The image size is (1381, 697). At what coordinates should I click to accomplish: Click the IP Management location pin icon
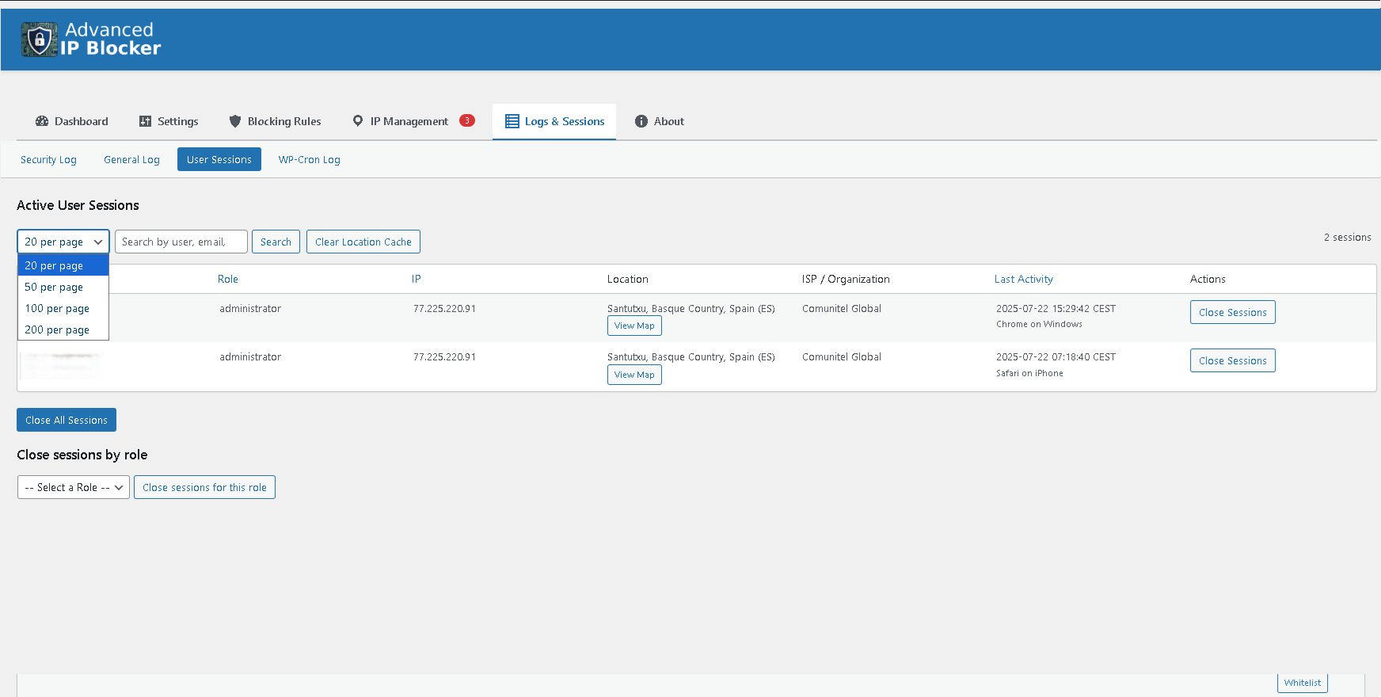(x=358, y=121)
